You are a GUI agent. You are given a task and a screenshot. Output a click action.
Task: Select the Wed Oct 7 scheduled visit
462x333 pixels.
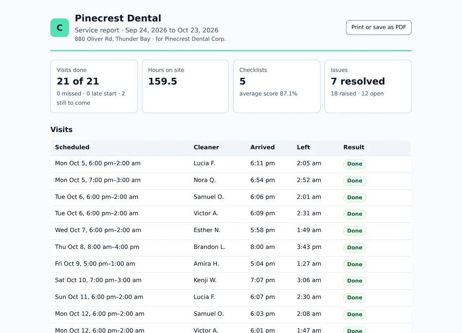(x=98, y=230)
